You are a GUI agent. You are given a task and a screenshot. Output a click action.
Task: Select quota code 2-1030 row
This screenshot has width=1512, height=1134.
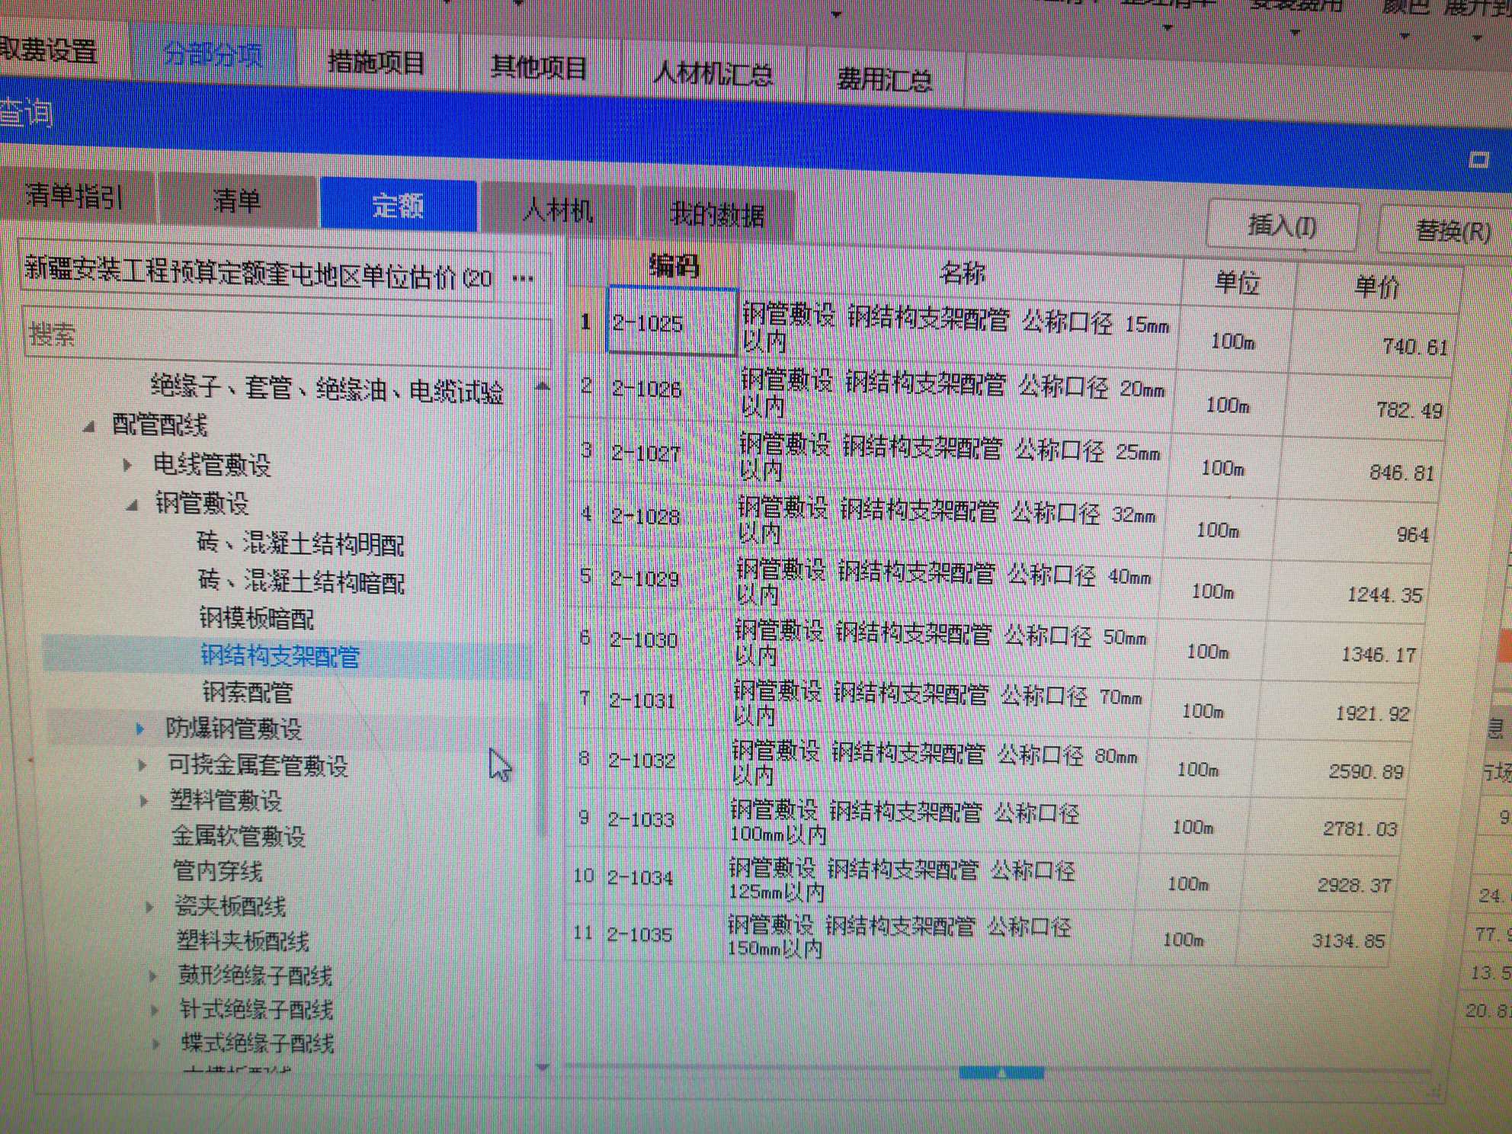point(644,639)
